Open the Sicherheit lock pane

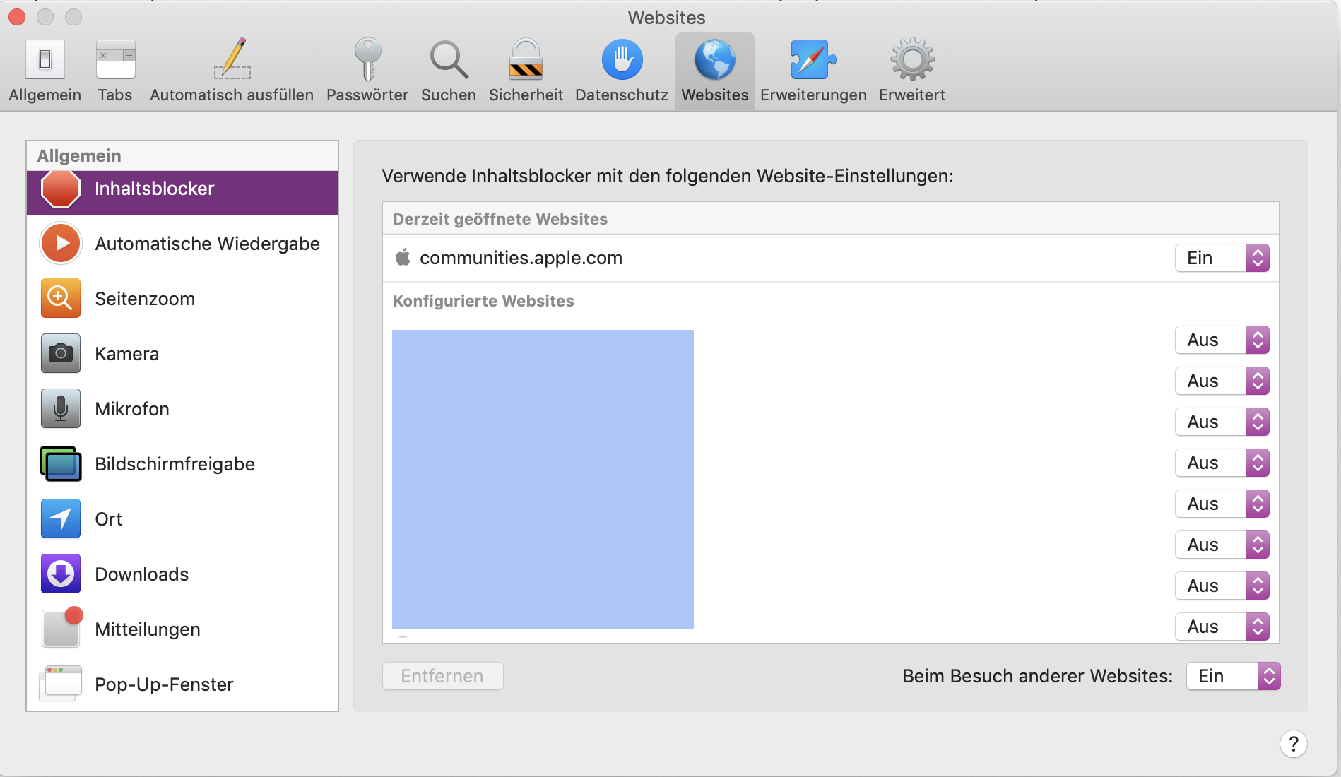pyautogui.click(x=526, y=71)
